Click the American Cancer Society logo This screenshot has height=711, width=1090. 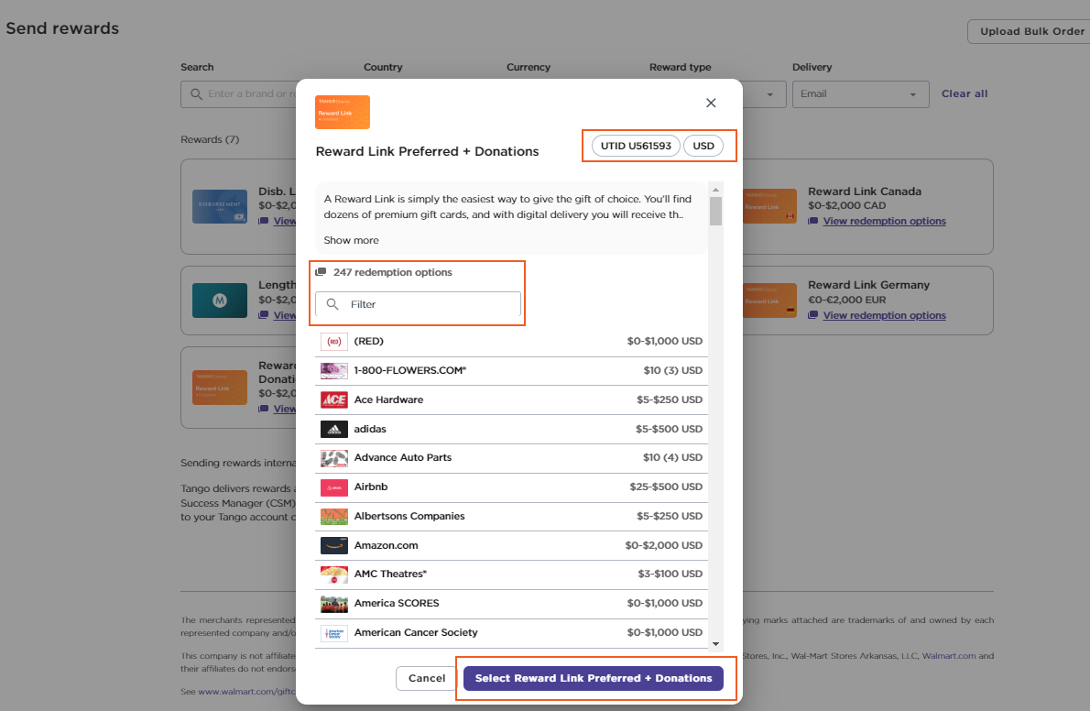(x=333, y=632)
